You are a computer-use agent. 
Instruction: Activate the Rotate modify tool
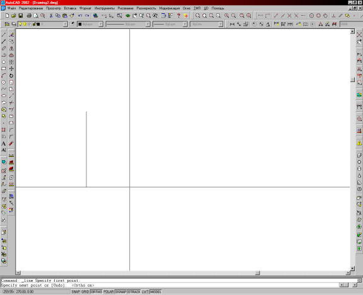tap(11, 76)
